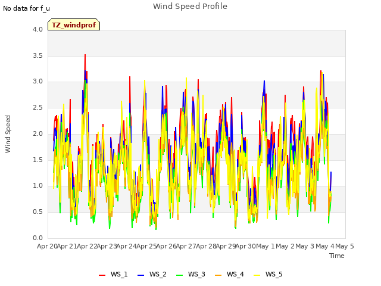Click the Wind Speed Profile chart title

(x=190, y=7)
